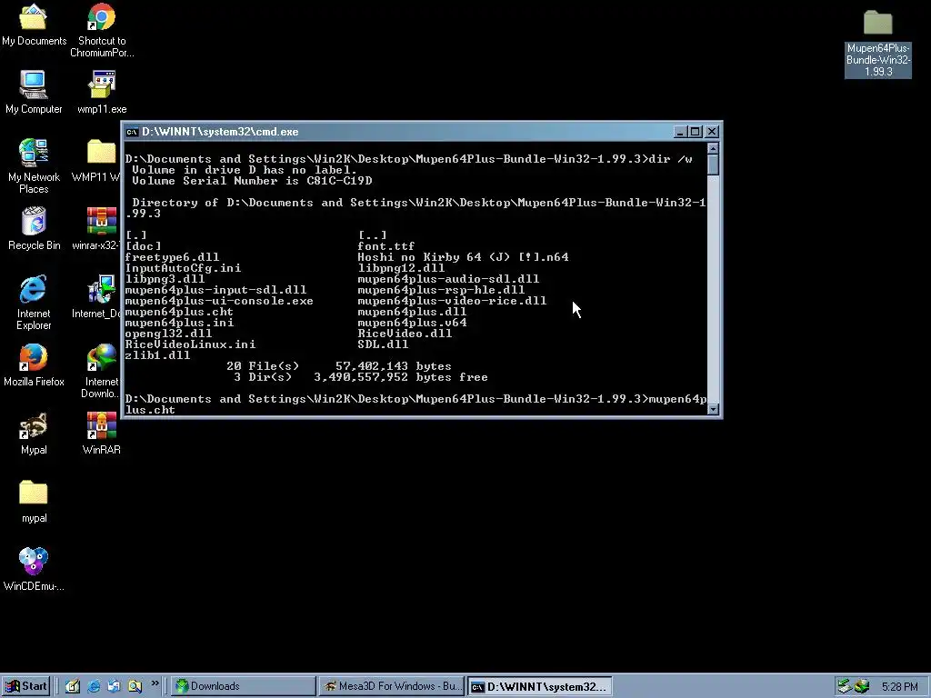Screen dimensions: 931x698
Task: Click the cmd window scrollbar thumb
Action: point(713,164)
